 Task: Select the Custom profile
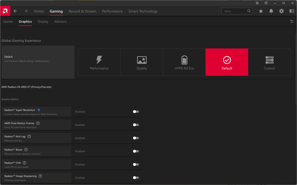270,62
